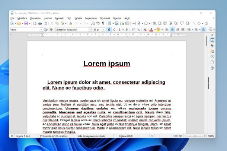Toggle italic (C) formatting
Image resolution: width=227 pixels, height=151 pixels.
[114, 30]
